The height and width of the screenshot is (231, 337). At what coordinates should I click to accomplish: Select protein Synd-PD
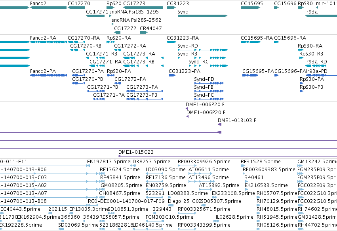[x=209, y=83]
